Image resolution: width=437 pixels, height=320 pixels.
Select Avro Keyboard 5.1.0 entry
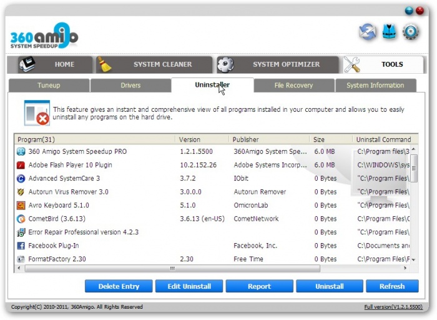coord(212,206)
